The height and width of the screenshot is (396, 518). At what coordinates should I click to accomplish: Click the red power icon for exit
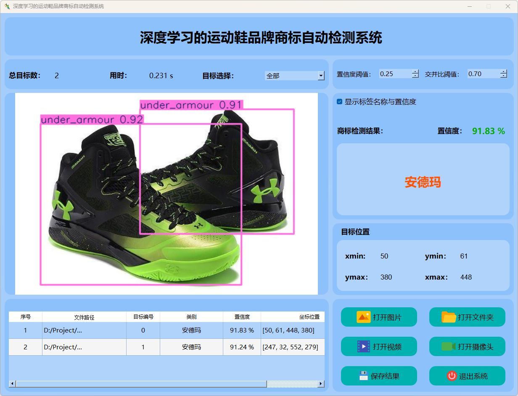pyautogui.click(x=452, y=376)
